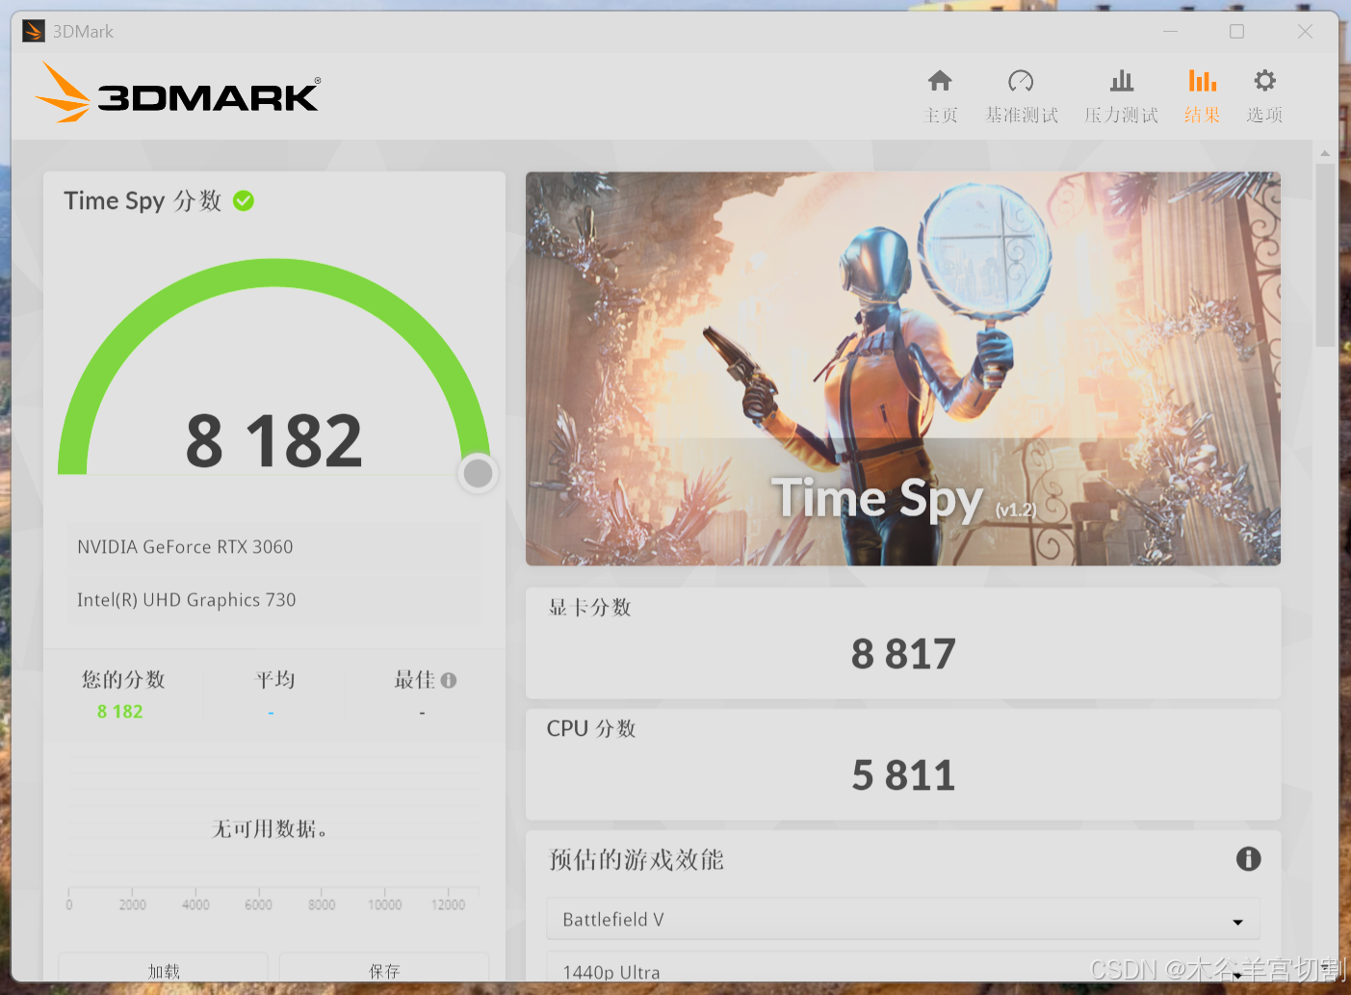The height and width of the screenshot is (995, 1351).
Task: Expand the Battlefield V game dropdown
Action: [903, 920]
